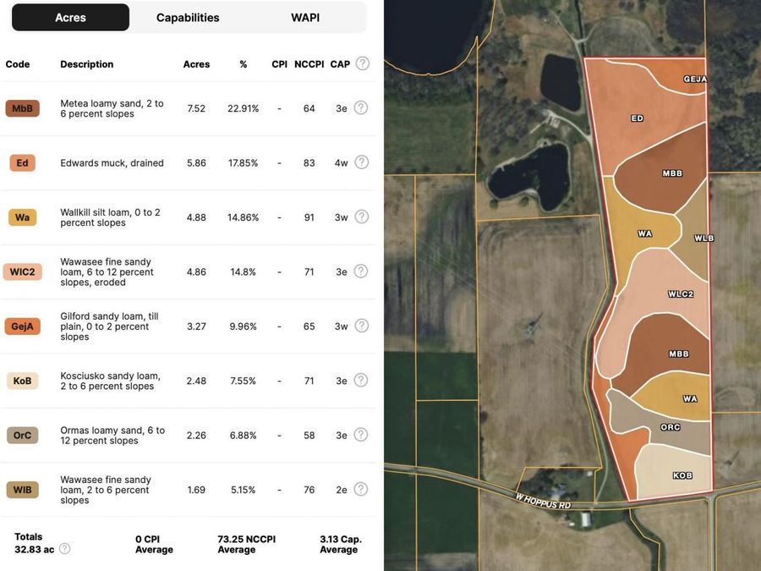Click the KOB map region label
Image resolution: width=761 pixels, height=571 pixels.
682,475
